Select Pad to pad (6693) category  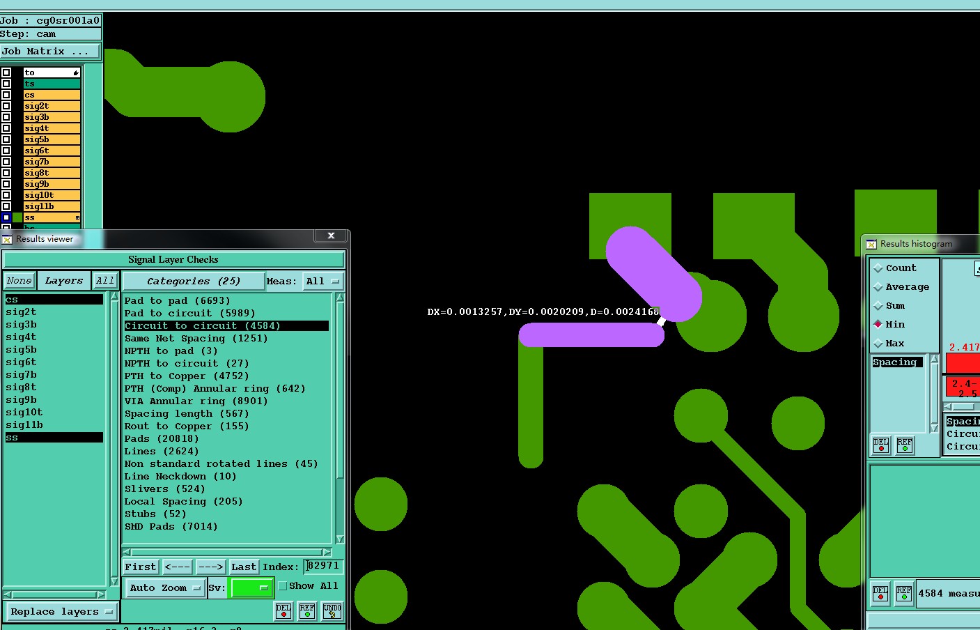pyautogui.click(x=177, y=301)
